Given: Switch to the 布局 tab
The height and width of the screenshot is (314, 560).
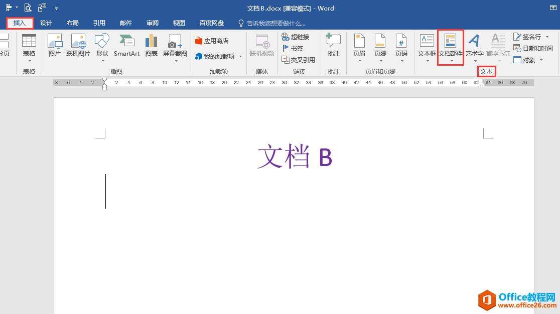Looking at the screenshot, I should 72,23.
